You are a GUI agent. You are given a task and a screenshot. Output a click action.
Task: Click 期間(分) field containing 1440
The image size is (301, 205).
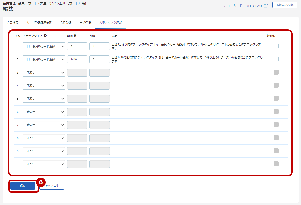pyautogui.click(x=77, y=59)
